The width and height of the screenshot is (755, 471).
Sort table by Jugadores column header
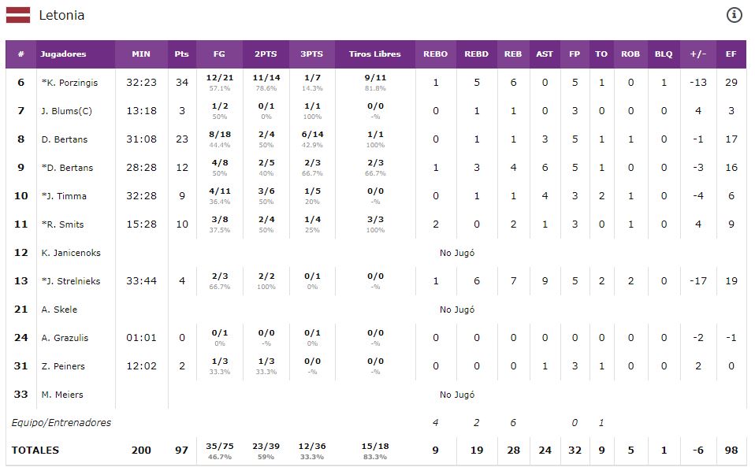tap(63, 54)
